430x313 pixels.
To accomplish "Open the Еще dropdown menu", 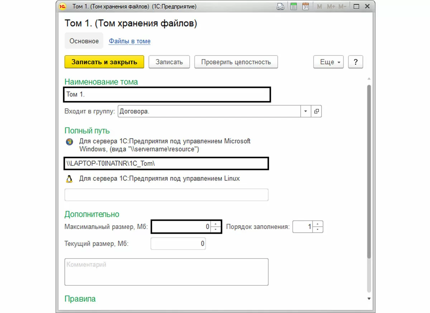I will tap(329, 62).
